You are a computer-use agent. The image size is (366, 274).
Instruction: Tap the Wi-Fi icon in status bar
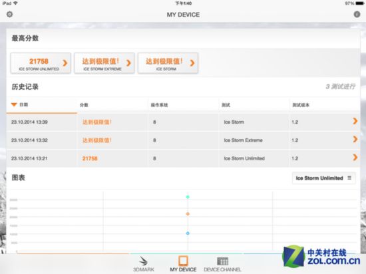tap(15, 3)
